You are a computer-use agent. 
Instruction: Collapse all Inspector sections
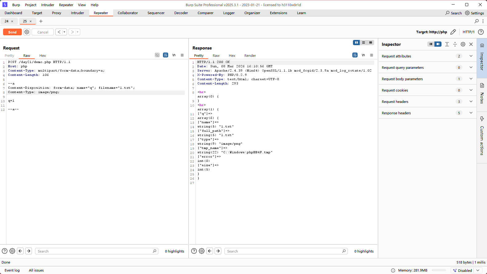[x=455, y=44]
